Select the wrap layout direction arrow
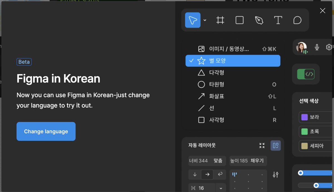 point(220,174)
